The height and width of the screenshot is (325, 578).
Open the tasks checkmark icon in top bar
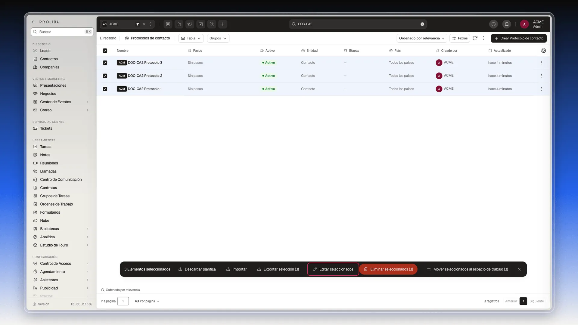pos(201,24)
